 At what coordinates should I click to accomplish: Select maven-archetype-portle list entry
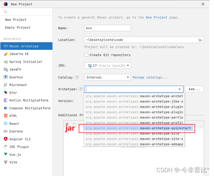click(x=134, y=118)
